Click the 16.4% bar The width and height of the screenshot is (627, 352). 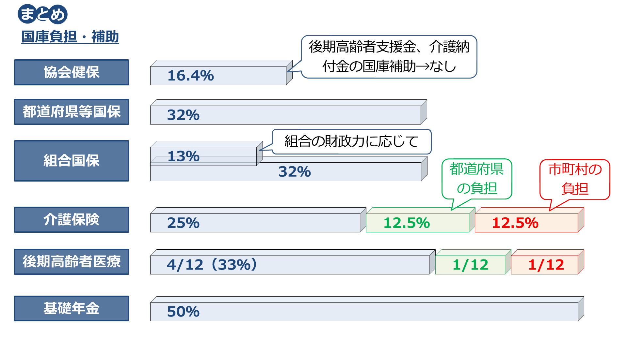click(218, 75)
